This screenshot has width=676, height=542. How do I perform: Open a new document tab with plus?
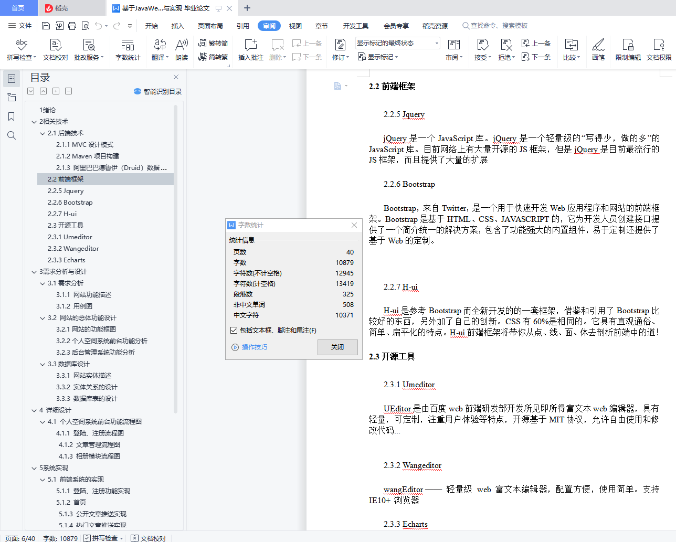[x=247, y=8]
